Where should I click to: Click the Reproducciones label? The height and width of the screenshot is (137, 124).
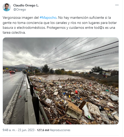pos(60,130)
